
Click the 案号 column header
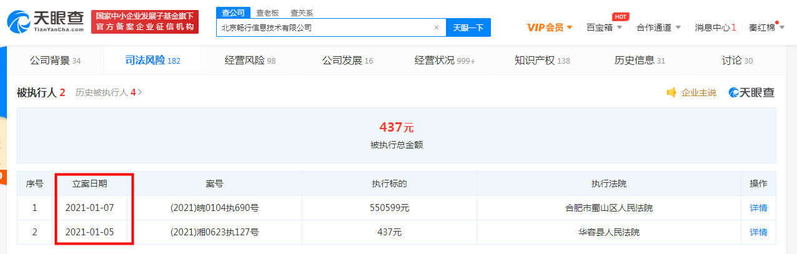(x=214, y=183)
